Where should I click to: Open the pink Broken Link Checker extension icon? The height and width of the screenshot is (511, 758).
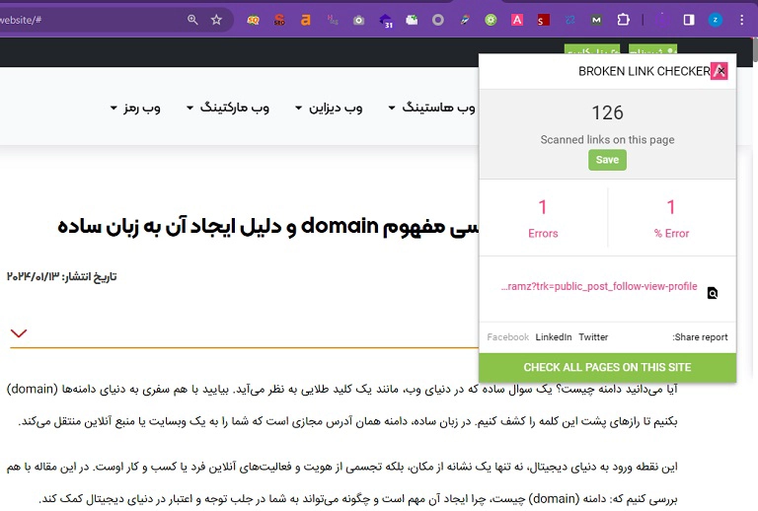coord(517,21)
